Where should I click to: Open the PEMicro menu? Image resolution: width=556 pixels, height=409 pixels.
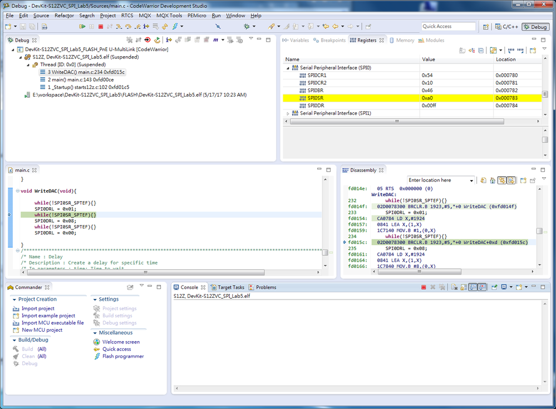pos(197,16)
